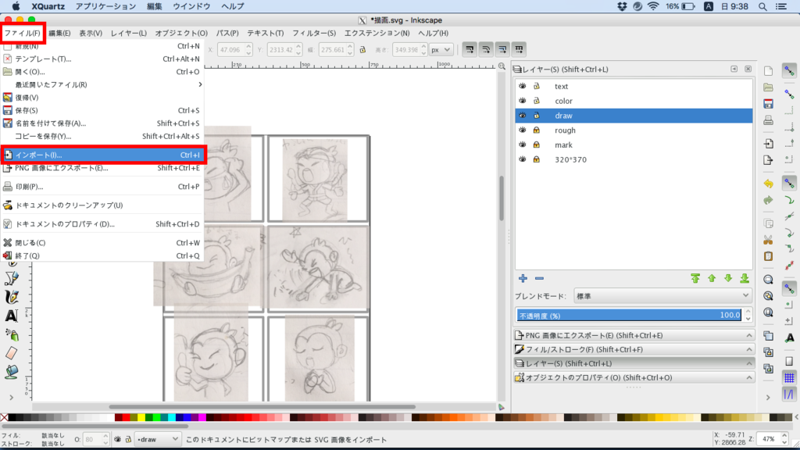
Task: Toggle the width/height ratio lock
Action: click(362, 50)
